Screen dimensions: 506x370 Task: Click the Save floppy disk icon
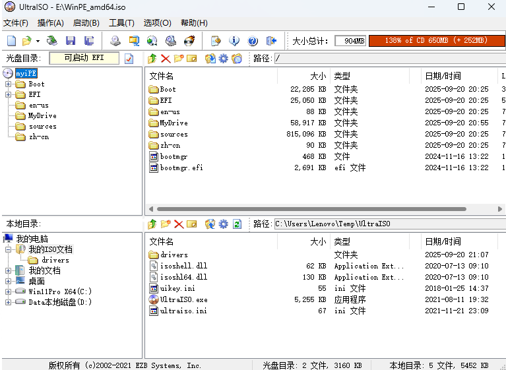(71, 41)
